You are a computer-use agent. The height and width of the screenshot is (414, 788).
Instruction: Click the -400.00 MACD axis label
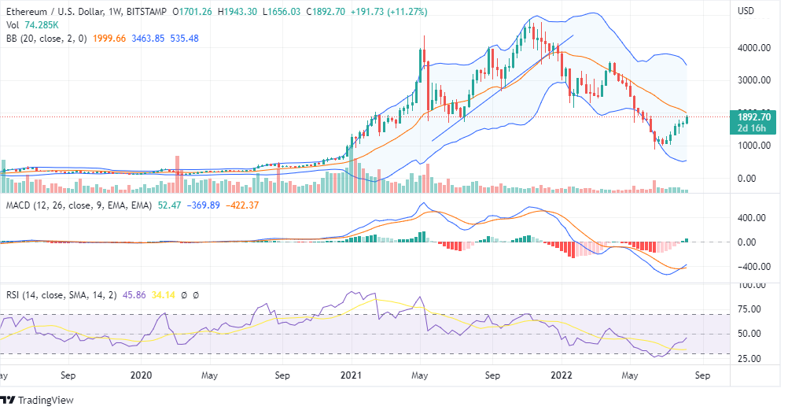(x=753, y=267)
